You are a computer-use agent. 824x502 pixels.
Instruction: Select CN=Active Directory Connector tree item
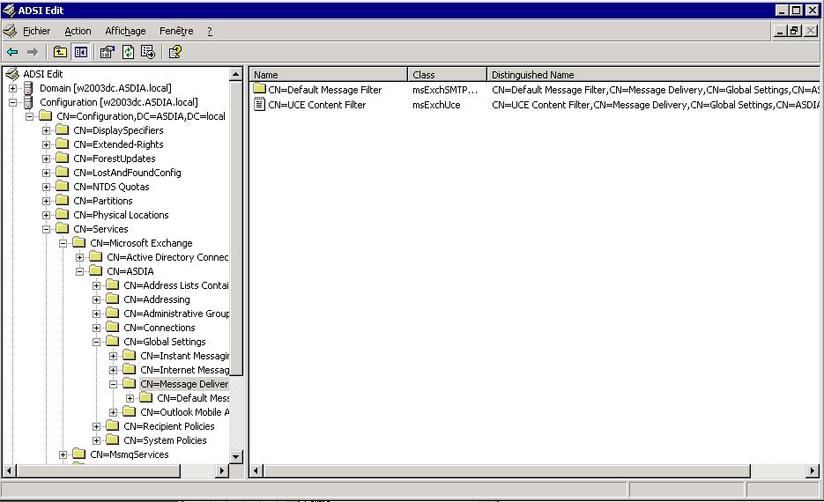[x=167, y=257]
